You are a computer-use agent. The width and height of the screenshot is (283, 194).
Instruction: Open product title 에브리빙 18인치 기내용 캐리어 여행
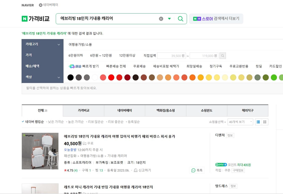tap(120, 136)
